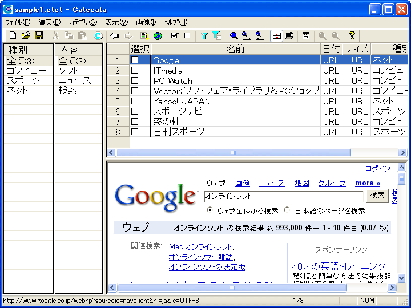The width and height of the screenshot is (411, 308).
Task: Open the ニュース link on Google
Action: tap(272, 183)
